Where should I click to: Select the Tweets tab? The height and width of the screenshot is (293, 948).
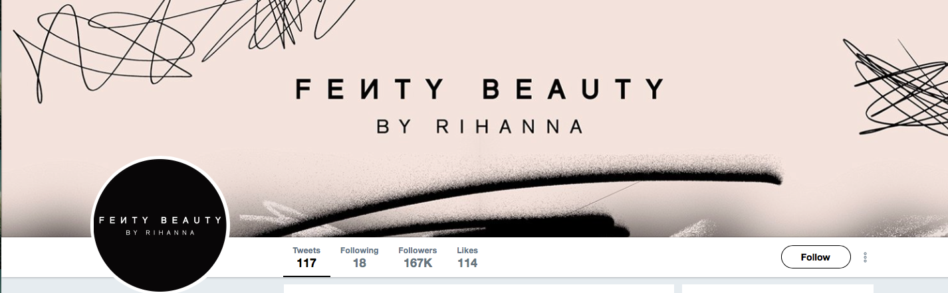[306, 257]
